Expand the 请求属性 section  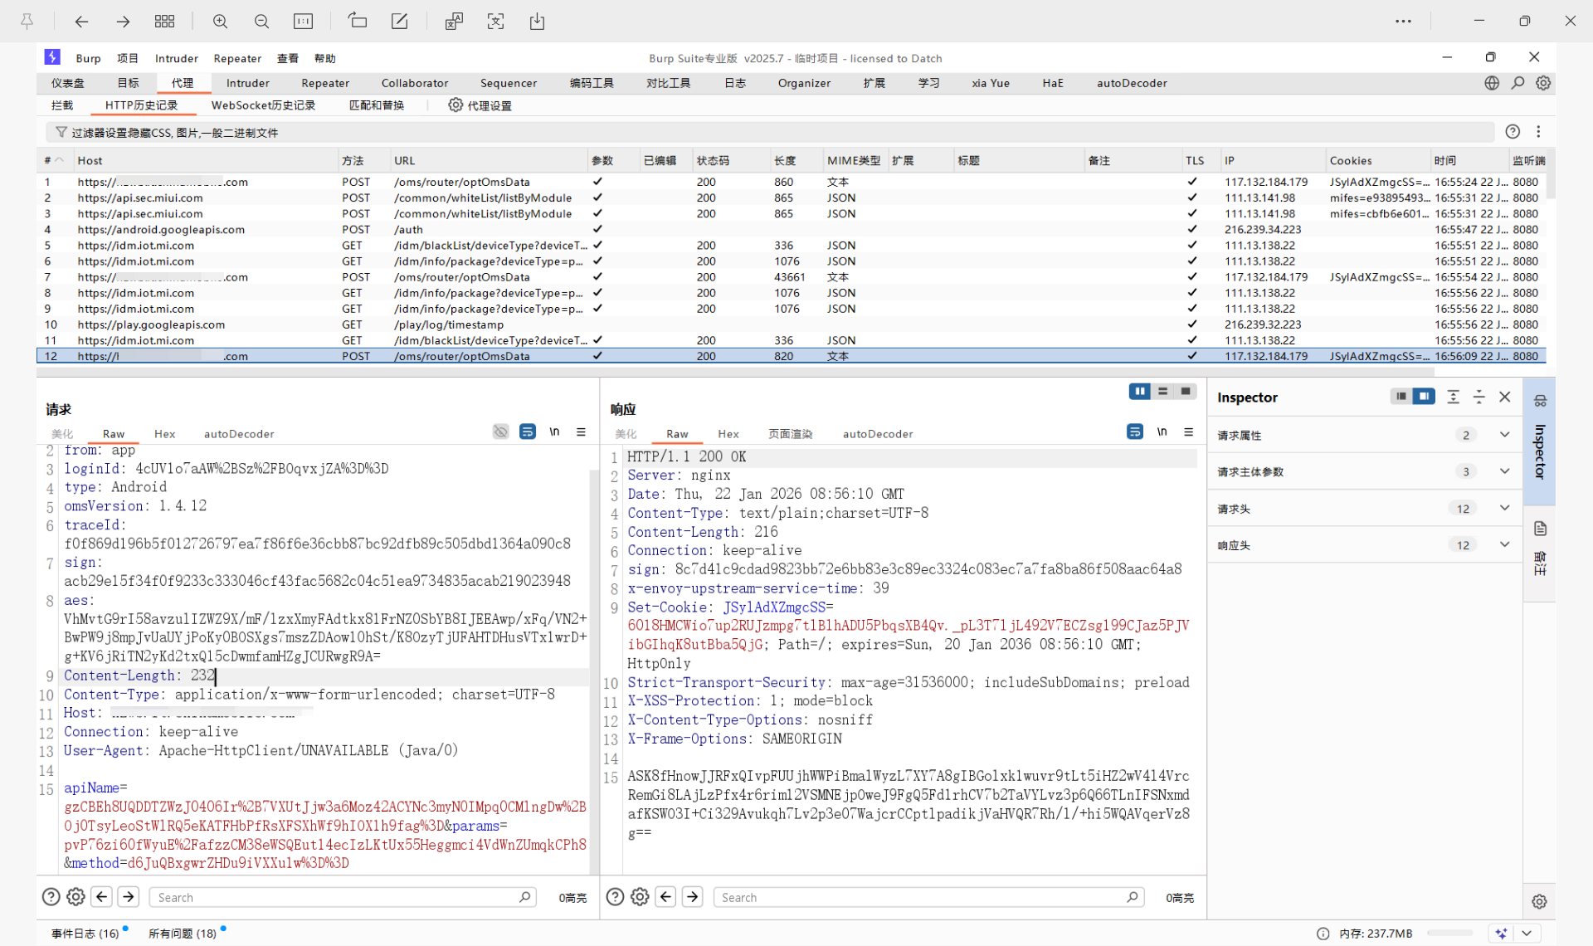tap(1504, 435)
